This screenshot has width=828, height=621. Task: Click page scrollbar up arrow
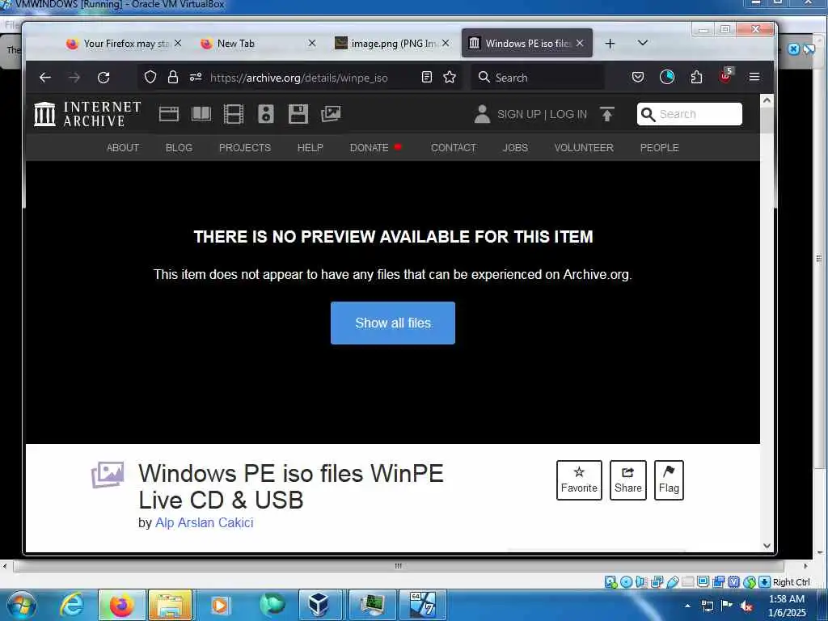tap(767, 99)
